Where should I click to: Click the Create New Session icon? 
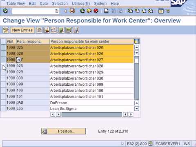tap(161, 11)
